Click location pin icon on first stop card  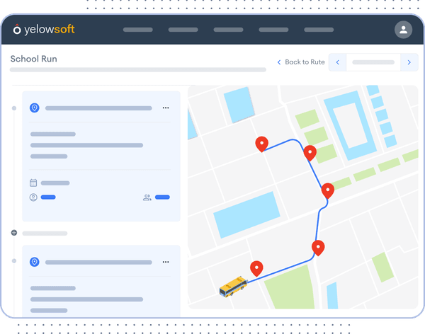35,108
